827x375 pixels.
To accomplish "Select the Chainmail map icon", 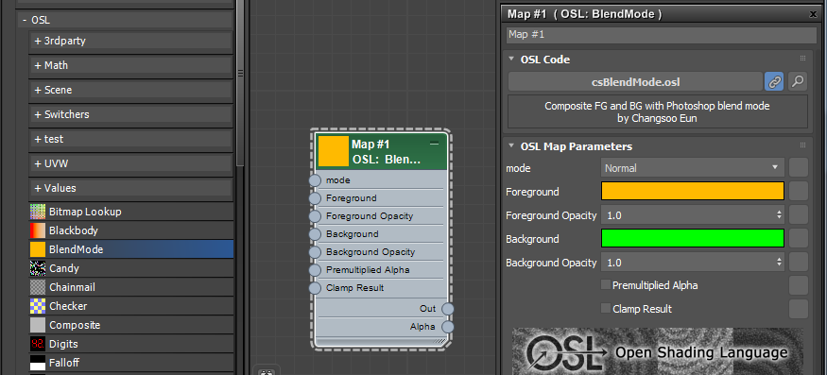I will [x=38, y=287].
